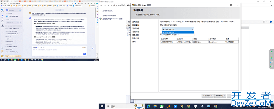Open 控制面板主页 link in Control Panel

[108, 11]
